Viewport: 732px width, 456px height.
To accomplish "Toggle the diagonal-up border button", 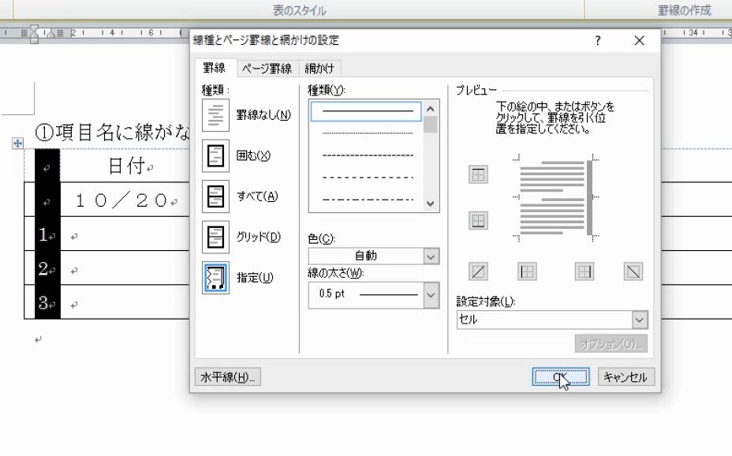I will 478,271.
